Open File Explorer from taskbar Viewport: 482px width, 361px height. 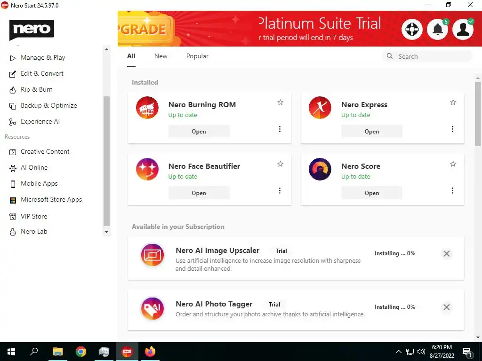point(57,352)
